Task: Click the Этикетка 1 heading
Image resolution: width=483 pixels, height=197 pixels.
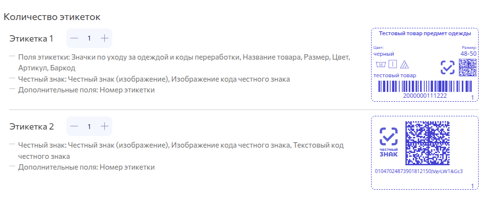Action: pyautogui.click(x=31, y=38)
